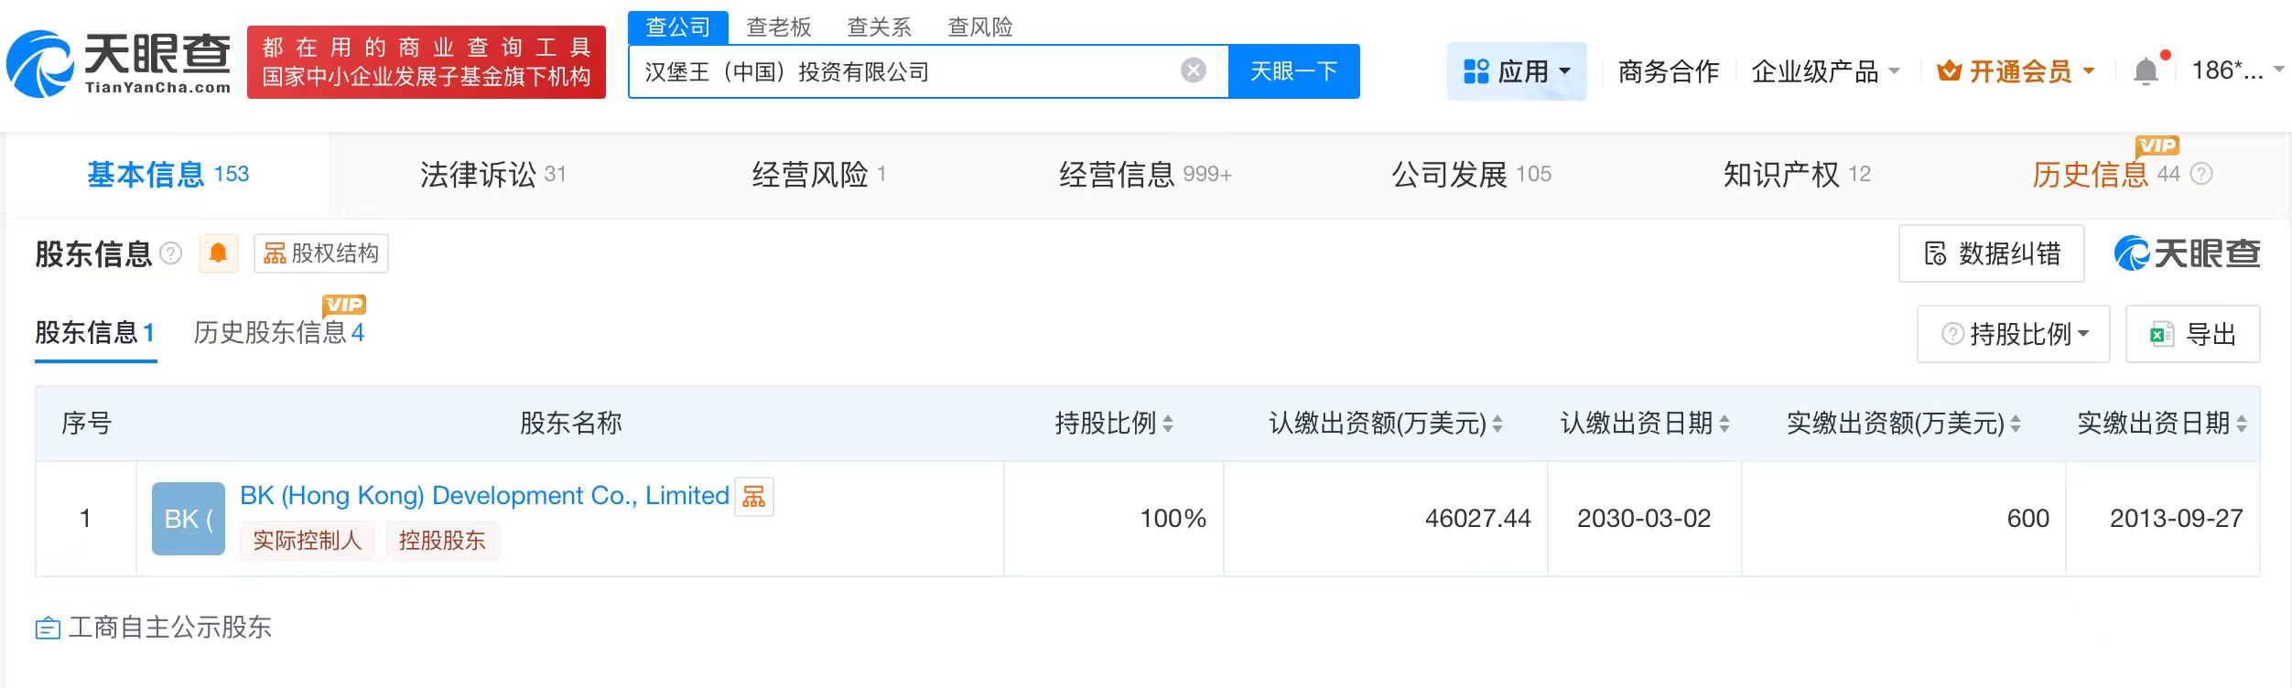
Task: Click the help icon next to 历史信息 tab
Action: [2201, 174]
